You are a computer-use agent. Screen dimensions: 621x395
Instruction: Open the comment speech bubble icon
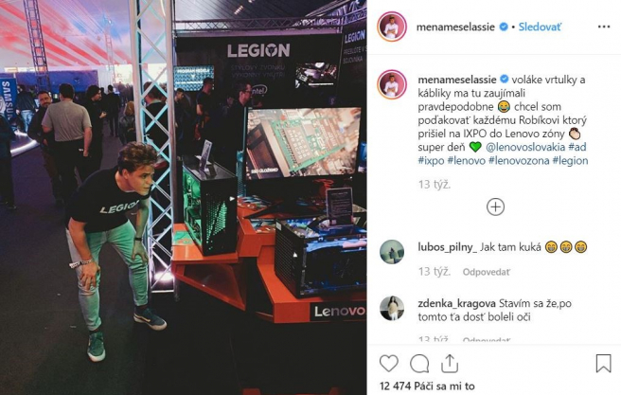[419, 364]
